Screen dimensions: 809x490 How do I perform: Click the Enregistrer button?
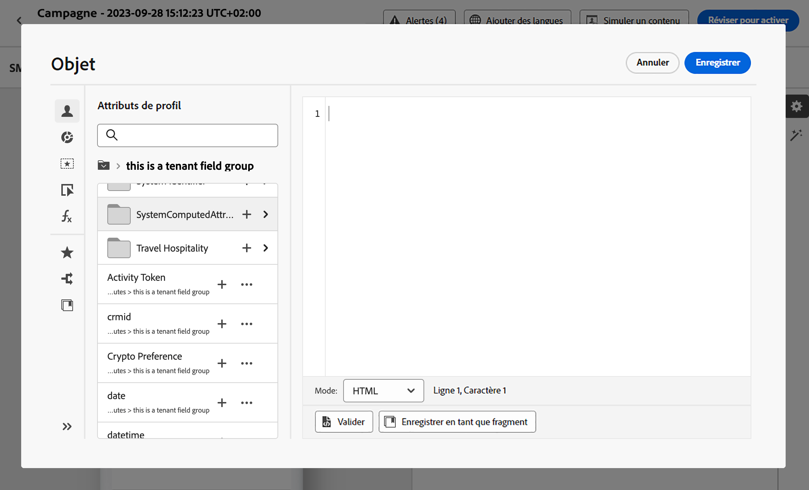pyautogui.click(x=717, y=63)
